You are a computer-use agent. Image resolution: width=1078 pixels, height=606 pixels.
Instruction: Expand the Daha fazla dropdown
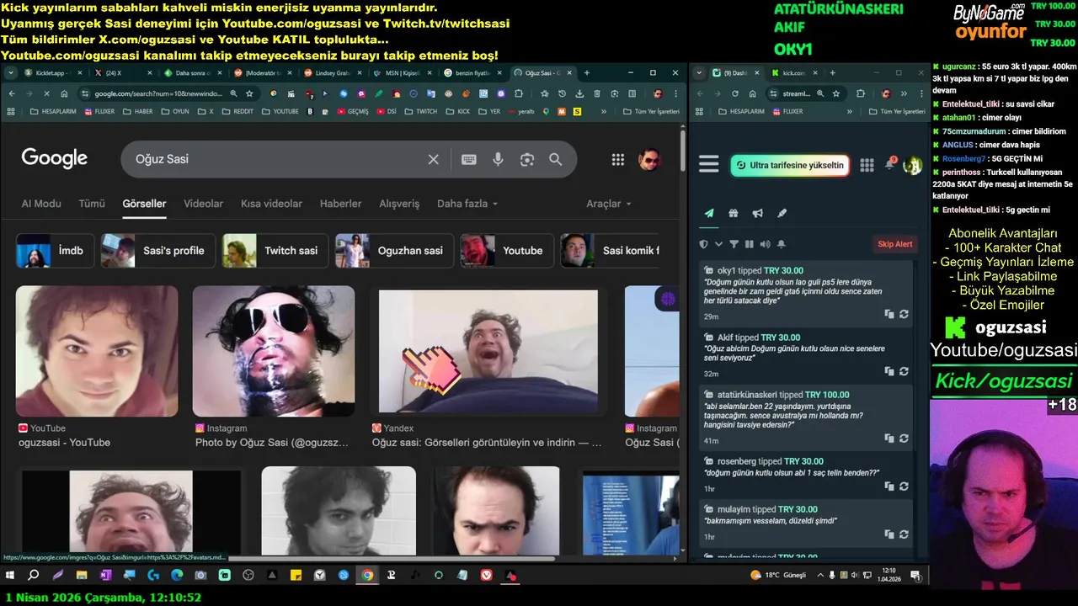(x=467, y=204)
